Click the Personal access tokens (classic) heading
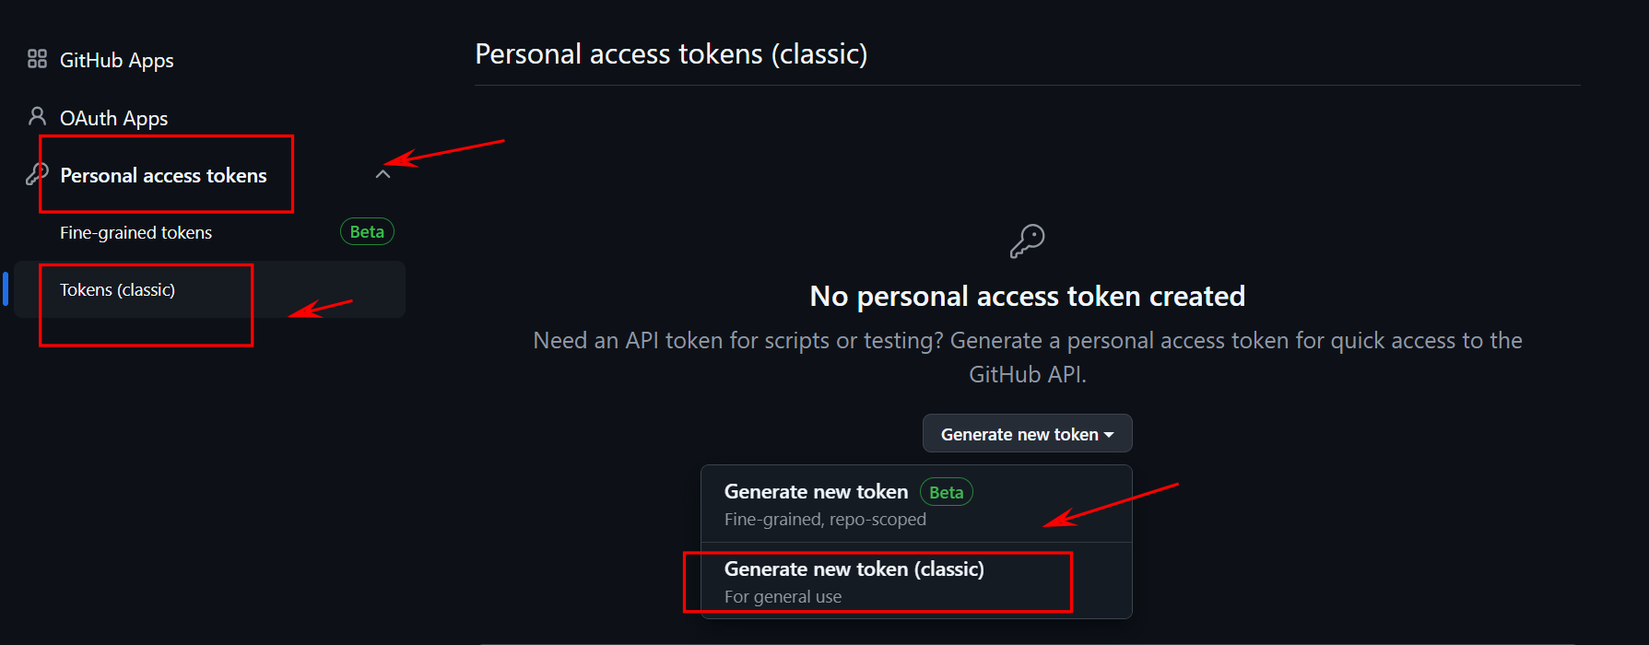1649x645 pixels. (x=671, y=53)
